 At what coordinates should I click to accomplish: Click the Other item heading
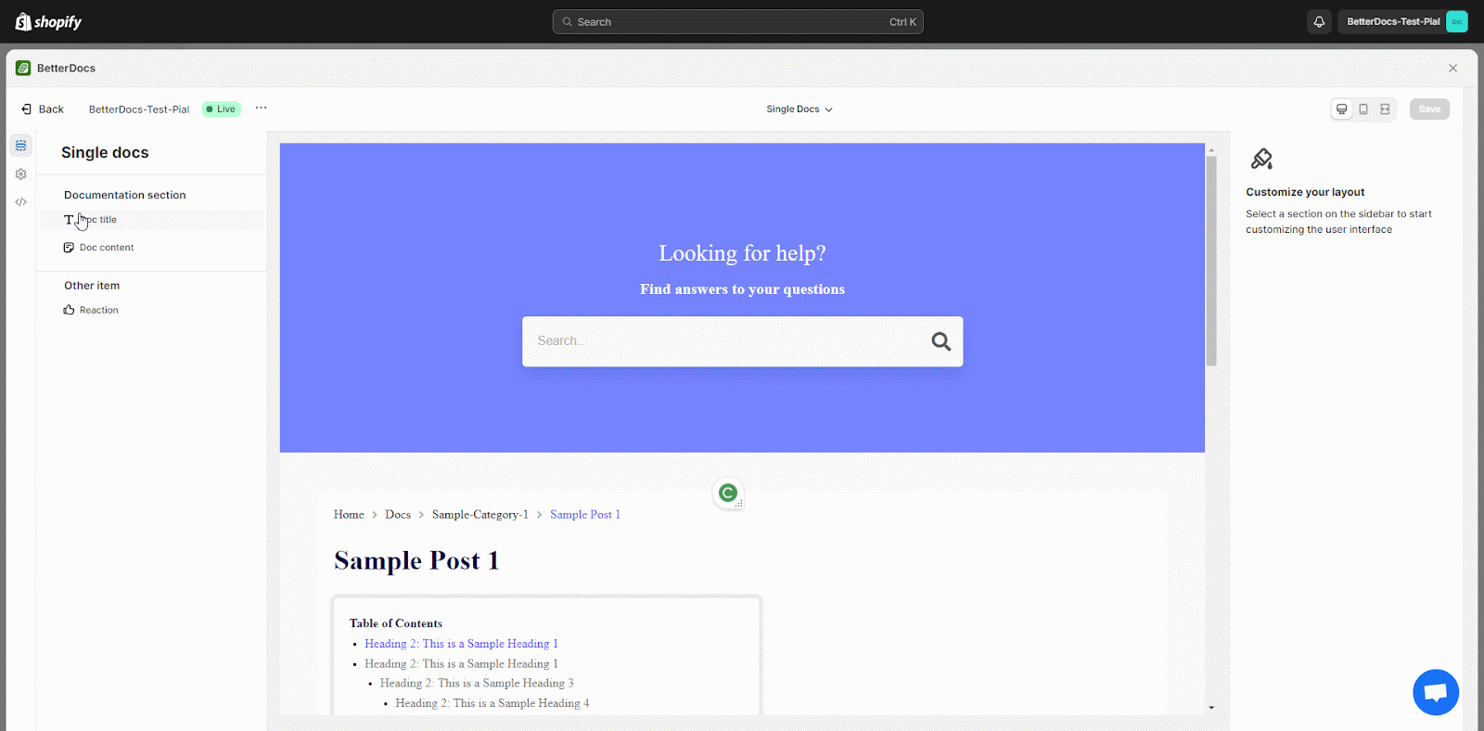pos(92,286)
